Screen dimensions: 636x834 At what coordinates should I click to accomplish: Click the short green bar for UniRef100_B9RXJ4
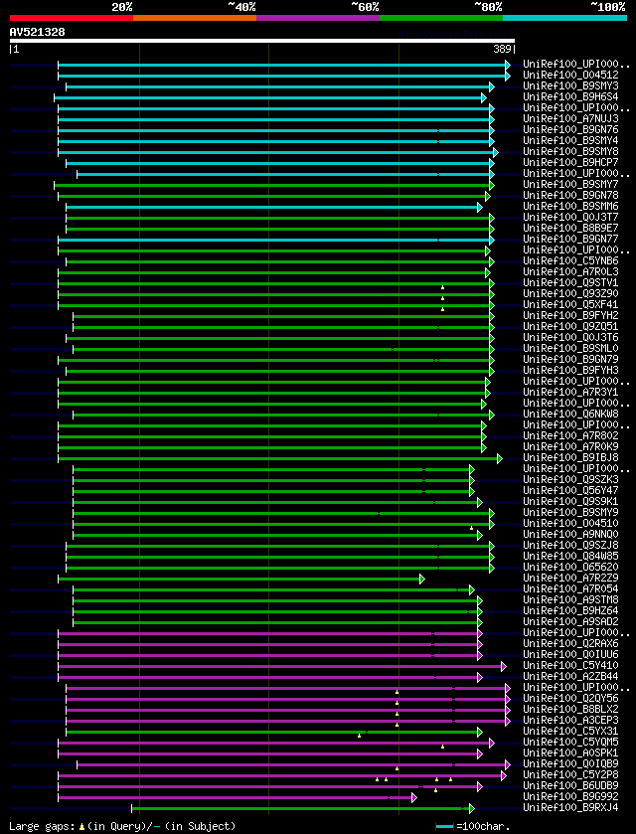coord(302,808)
